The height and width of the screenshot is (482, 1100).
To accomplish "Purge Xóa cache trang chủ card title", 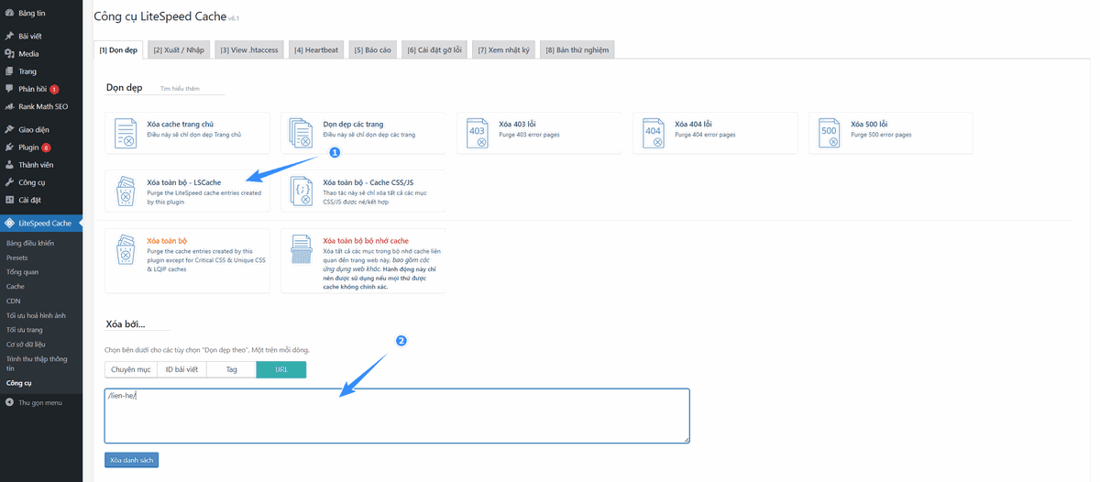I will (x=181, y=124).
